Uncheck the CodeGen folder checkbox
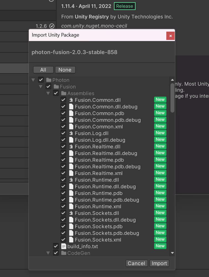The width and height of the screenshot is (209, 277). 56,253
